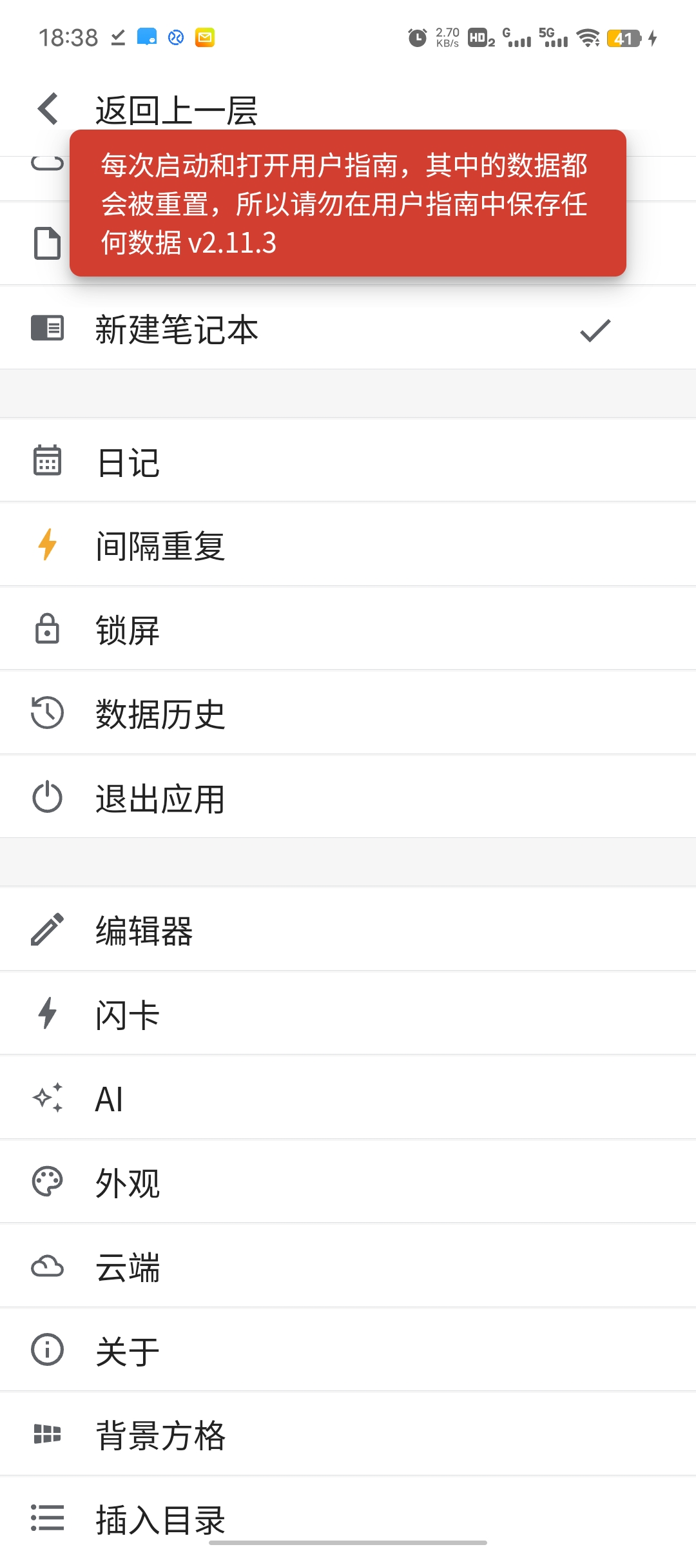Dismiss the red user guide warning toast
696x1547 pixels.
pos(347,203)
